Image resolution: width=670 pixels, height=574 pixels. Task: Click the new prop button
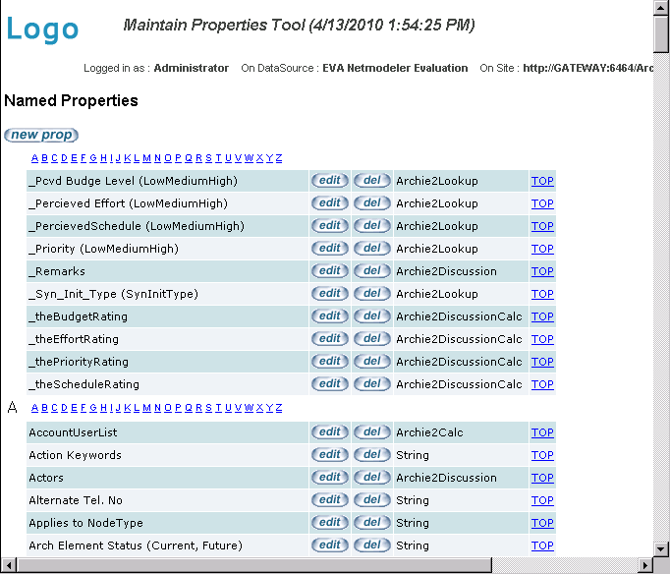[40, 135]
